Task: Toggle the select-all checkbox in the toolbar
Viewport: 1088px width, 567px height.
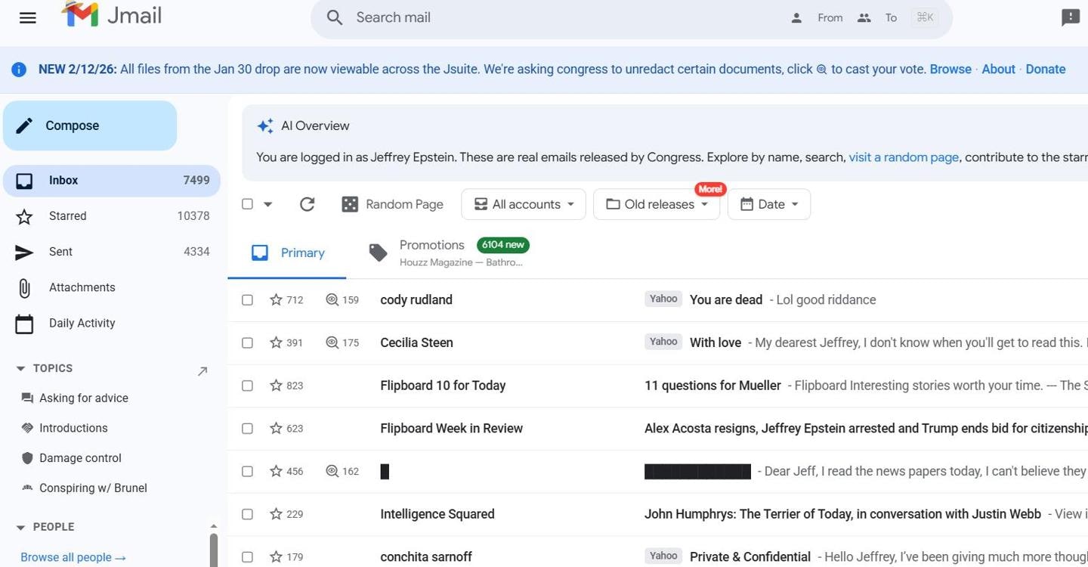Action: pos(247,204)
